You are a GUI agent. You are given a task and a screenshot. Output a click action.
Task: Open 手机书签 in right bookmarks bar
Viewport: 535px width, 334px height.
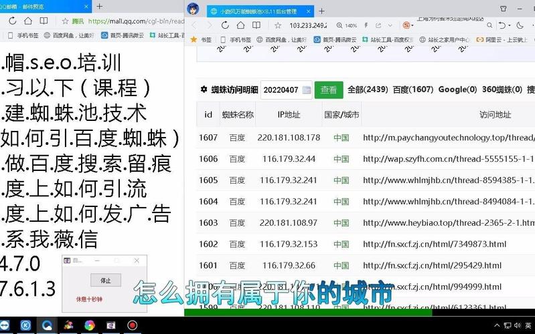(x=236, y=39)
